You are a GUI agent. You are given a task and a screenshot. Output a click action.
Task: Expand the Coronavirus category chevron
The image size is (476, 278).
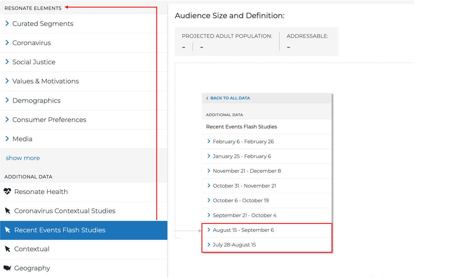click(x=7, y=43)
